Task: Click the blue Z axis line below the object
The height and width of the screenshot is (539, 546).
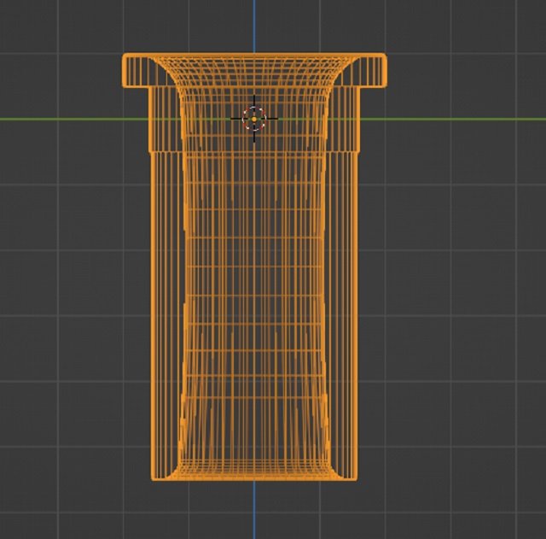Action: click(254, 511)
